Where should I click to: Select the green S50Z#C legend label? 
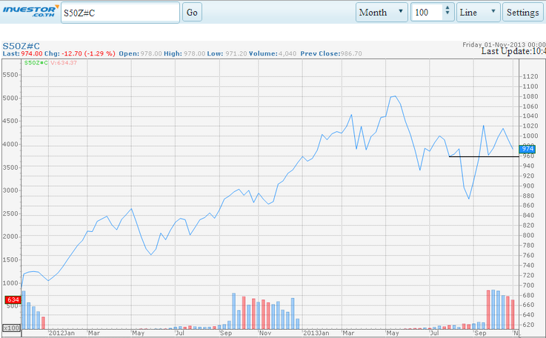point(36,63)
